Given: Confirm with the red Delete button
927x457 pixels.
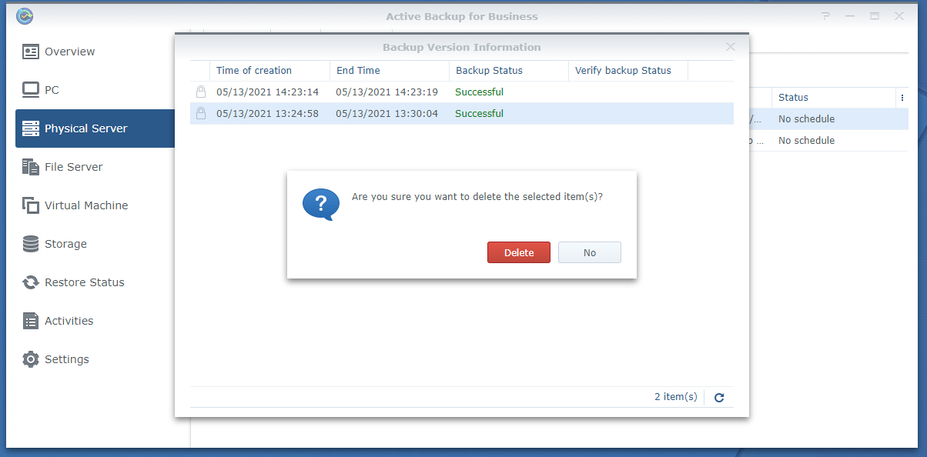Looking at the screenshot, I should [x=518, y=252].
